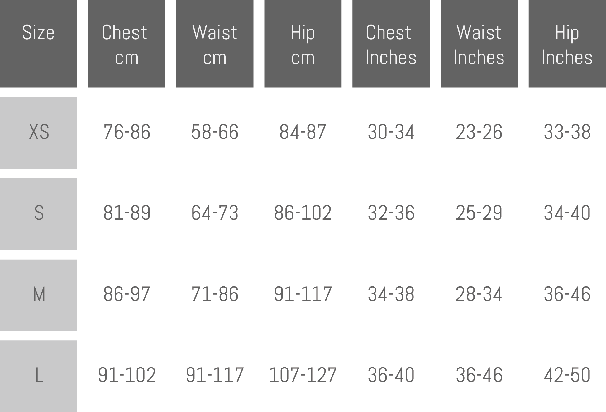
Task: Select the Chest cm header cell
Action: 126,44
